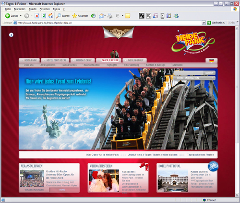Select the Holiday Camp tab

click(x=83, y=60)
